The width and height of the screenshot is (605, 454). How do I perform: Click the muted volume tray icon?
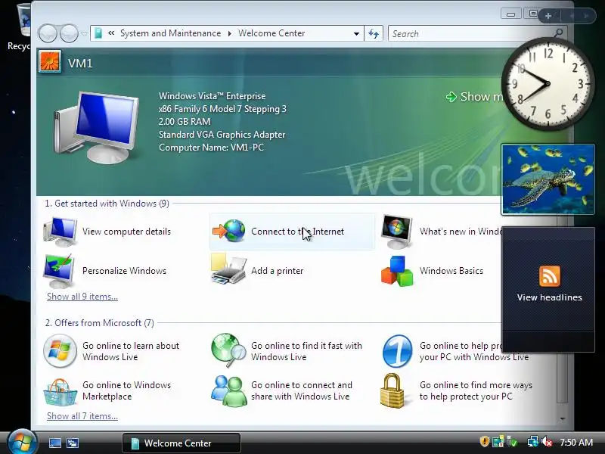(546, 441)
